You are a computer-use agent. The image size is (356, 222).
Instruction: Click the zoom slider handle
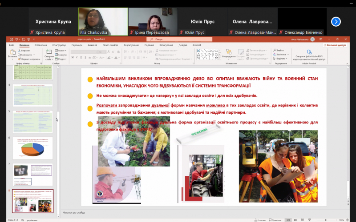(x=326, y=220)
